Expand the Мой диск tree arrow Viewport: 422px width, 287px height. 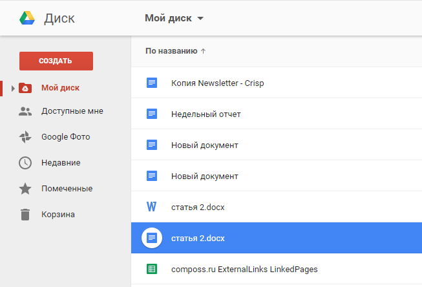pyautogui.click(x=13, y=88)
